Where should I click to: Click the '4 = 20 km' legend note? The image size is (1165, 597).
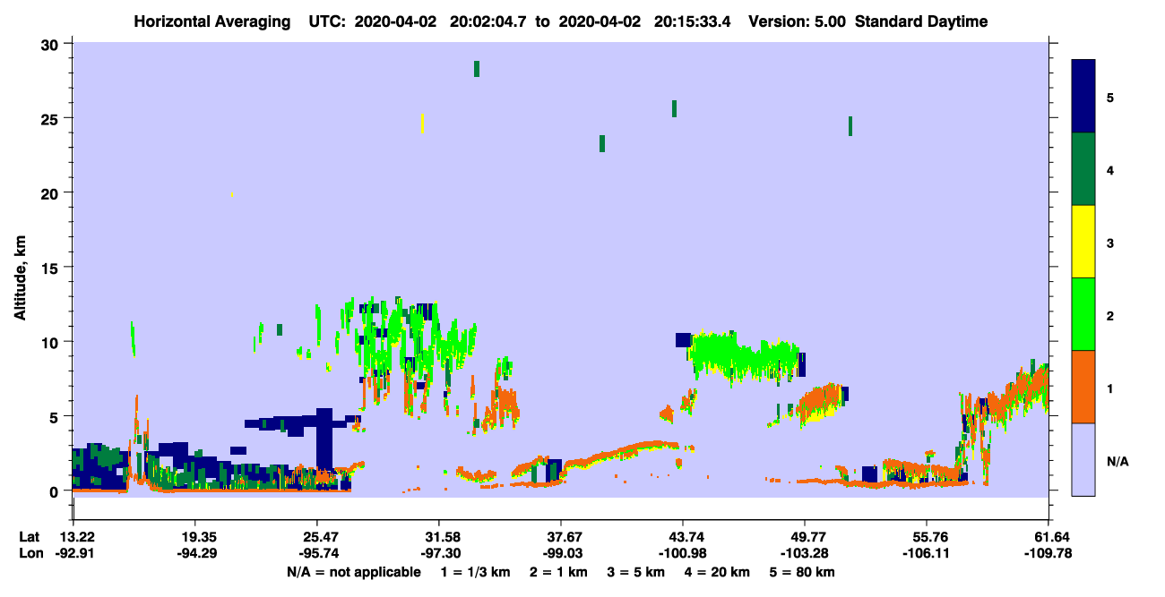716,572
